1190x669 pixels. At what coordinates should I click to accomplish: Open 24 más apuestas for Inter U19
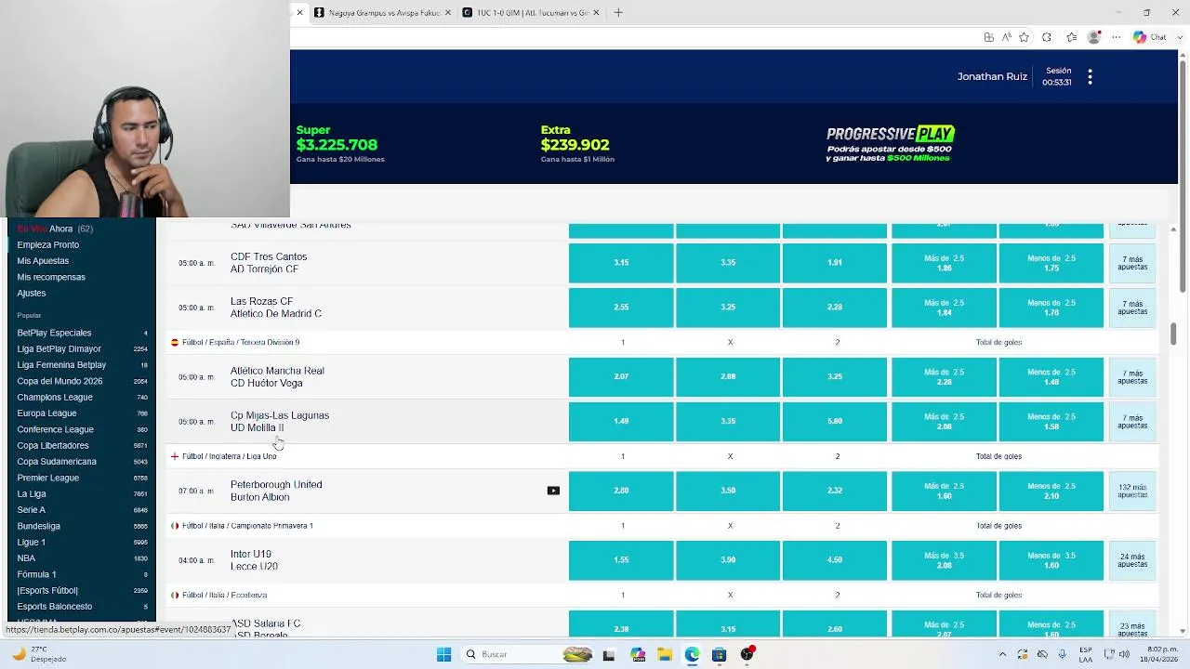pos(1132,560)
